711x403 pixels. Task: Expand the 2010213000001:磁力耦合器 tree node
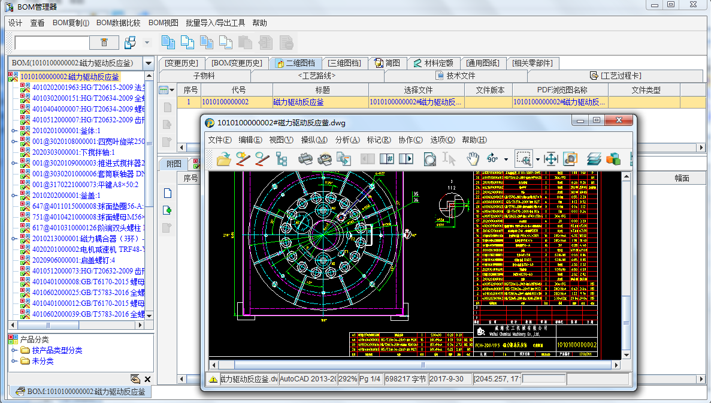tap(14, 239)
